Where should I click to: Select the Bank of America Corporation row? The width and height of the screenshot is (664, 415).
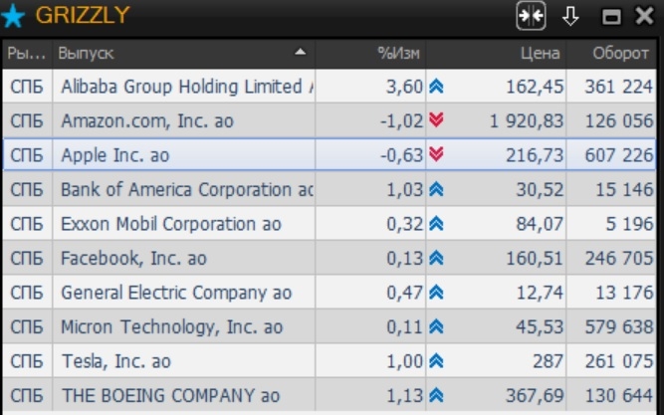(186, 189)
